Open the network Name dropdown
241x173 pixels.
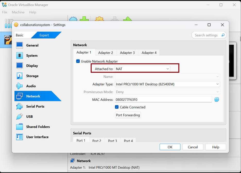pyautogui.click(x=167, y=77)
